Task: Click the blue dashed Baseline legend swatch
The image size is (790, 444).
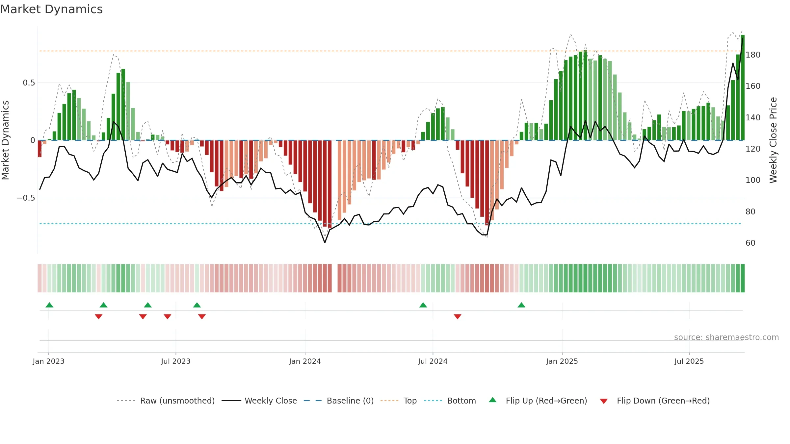Action: point(313,401)
